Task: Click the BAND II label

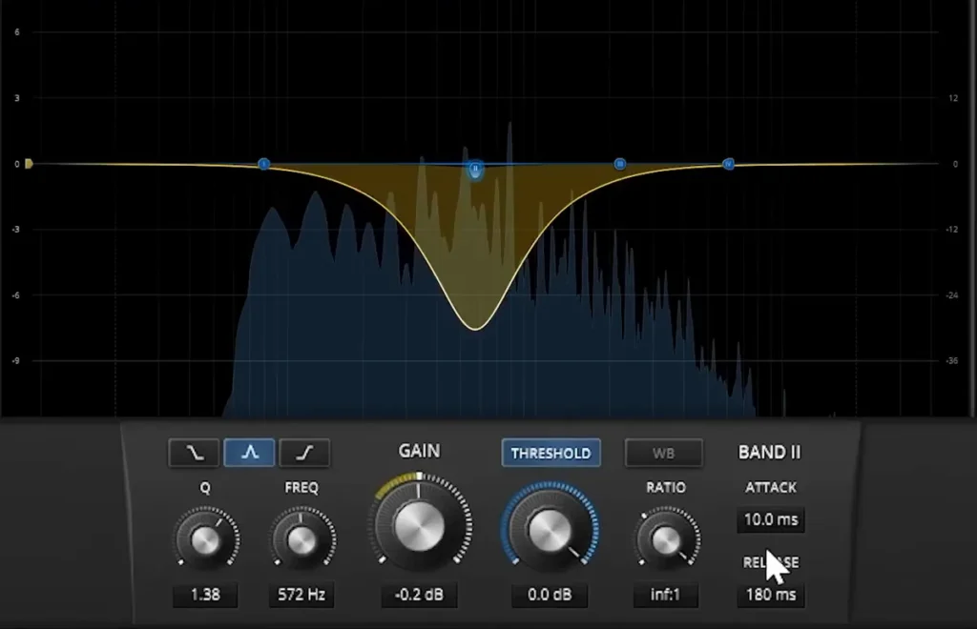Action: pyautogui.click(x=770, y=453)
